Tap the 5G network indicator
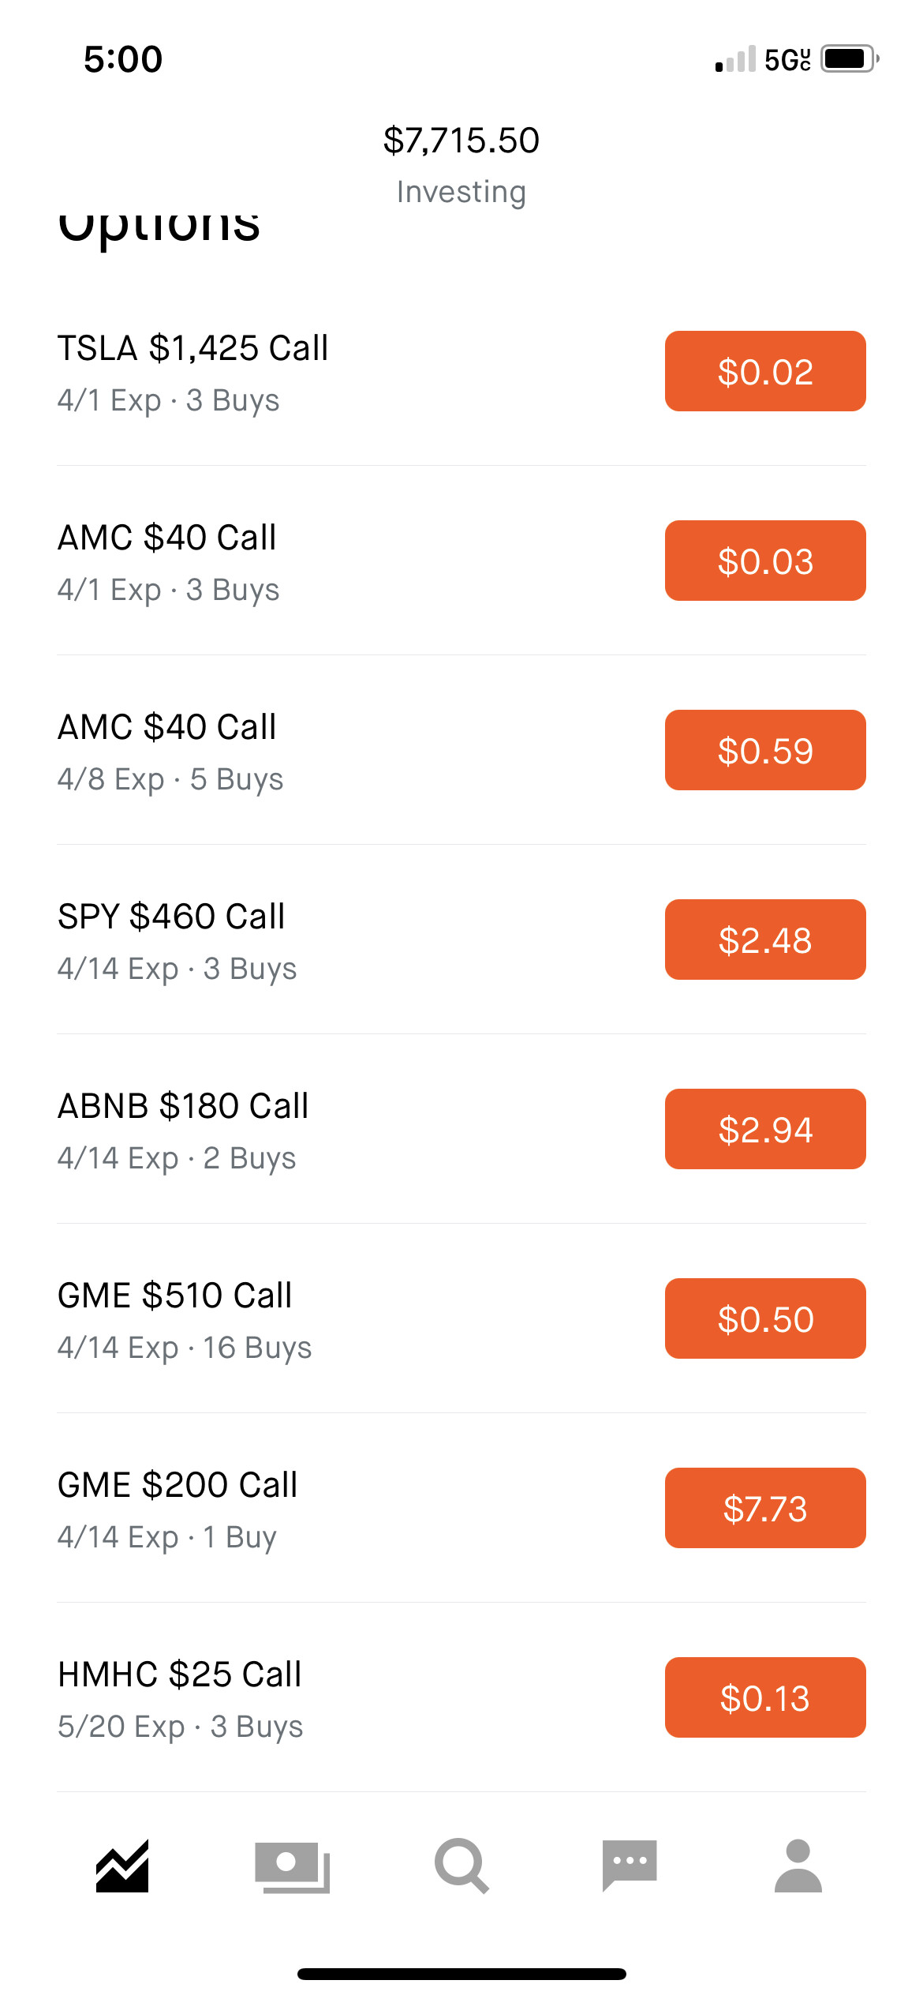Screen dimensions: 923x1999 click(787, 60)
